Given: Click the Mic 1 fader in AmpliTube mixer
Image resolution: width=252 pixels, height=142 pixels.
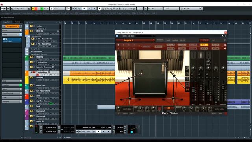Looking at the screenshot, I should click(193, 90).
